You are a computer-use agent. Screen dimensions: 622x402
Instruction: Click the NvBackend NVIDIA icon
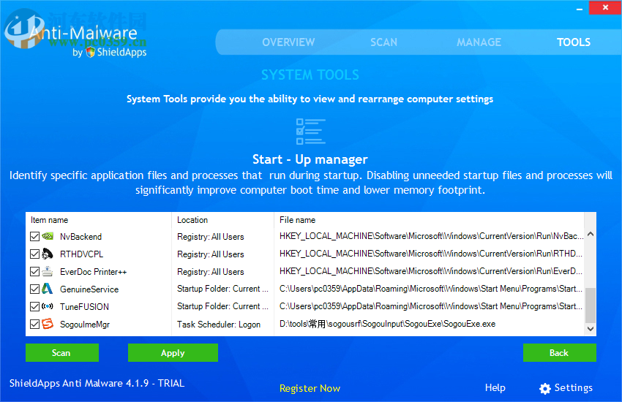48,236
